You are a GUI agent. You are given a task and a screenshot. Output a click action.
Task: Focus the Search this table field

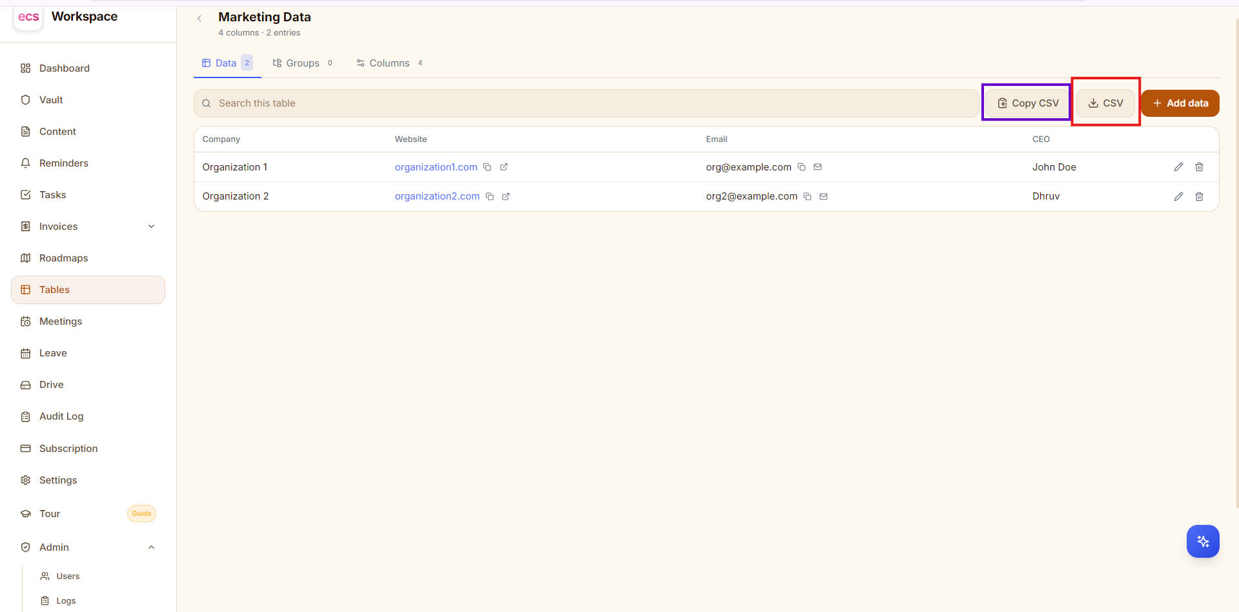pyautogui.click(x=586, y=103)
